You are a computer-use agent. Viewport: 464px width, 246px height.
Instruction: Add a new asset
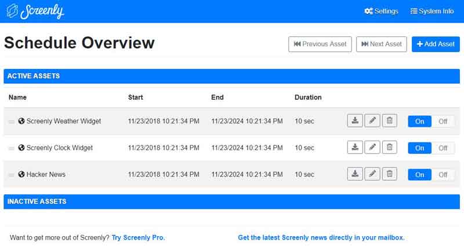[436, 45]
